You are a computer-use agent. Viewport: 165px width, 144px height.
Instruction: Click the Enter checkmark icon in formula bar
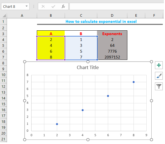(x=53, y=6)
